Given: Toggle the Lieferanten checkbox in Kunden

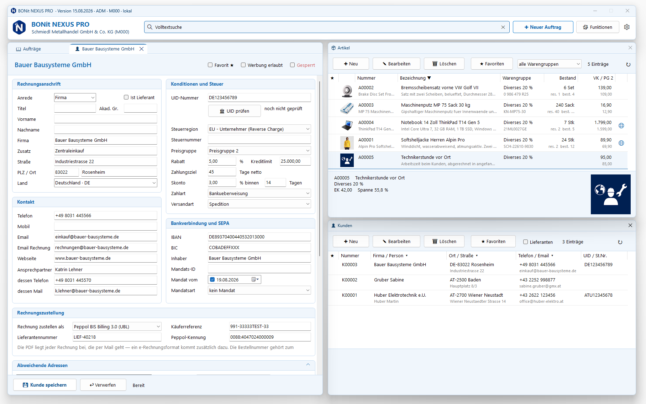Looking at the screenshot, I should tap(525, 242).
